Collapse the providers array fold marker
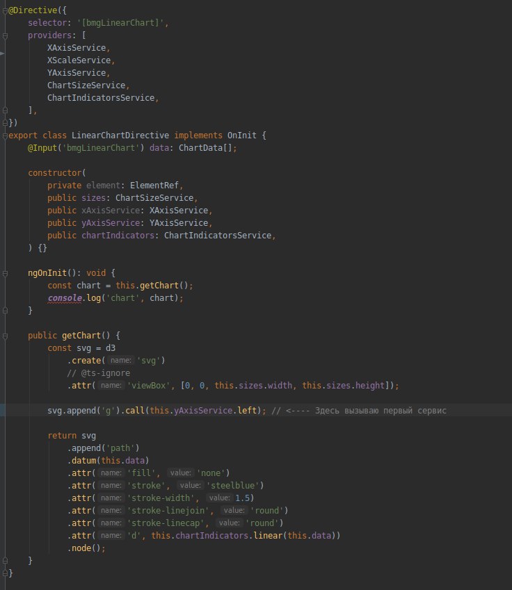Viewport: 512px width, 590px height. [x=5, y=35]
